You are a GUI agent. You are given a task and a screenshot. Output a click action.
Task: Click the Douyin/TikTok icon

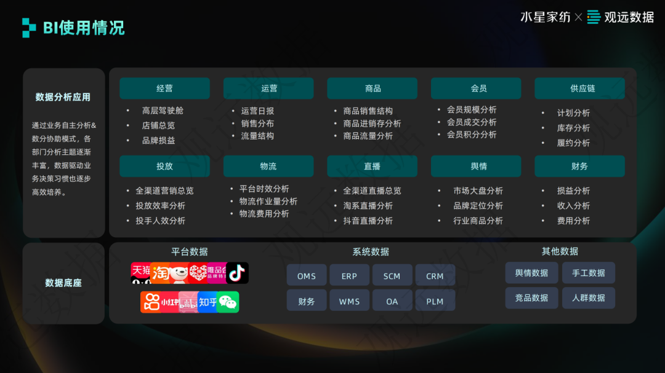(x=238, y=273)
